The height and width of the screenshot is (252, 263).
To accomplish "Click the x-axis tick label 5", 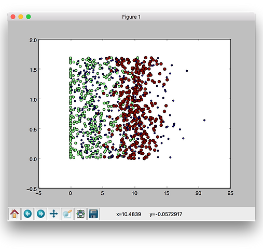I will coord(103,193).
